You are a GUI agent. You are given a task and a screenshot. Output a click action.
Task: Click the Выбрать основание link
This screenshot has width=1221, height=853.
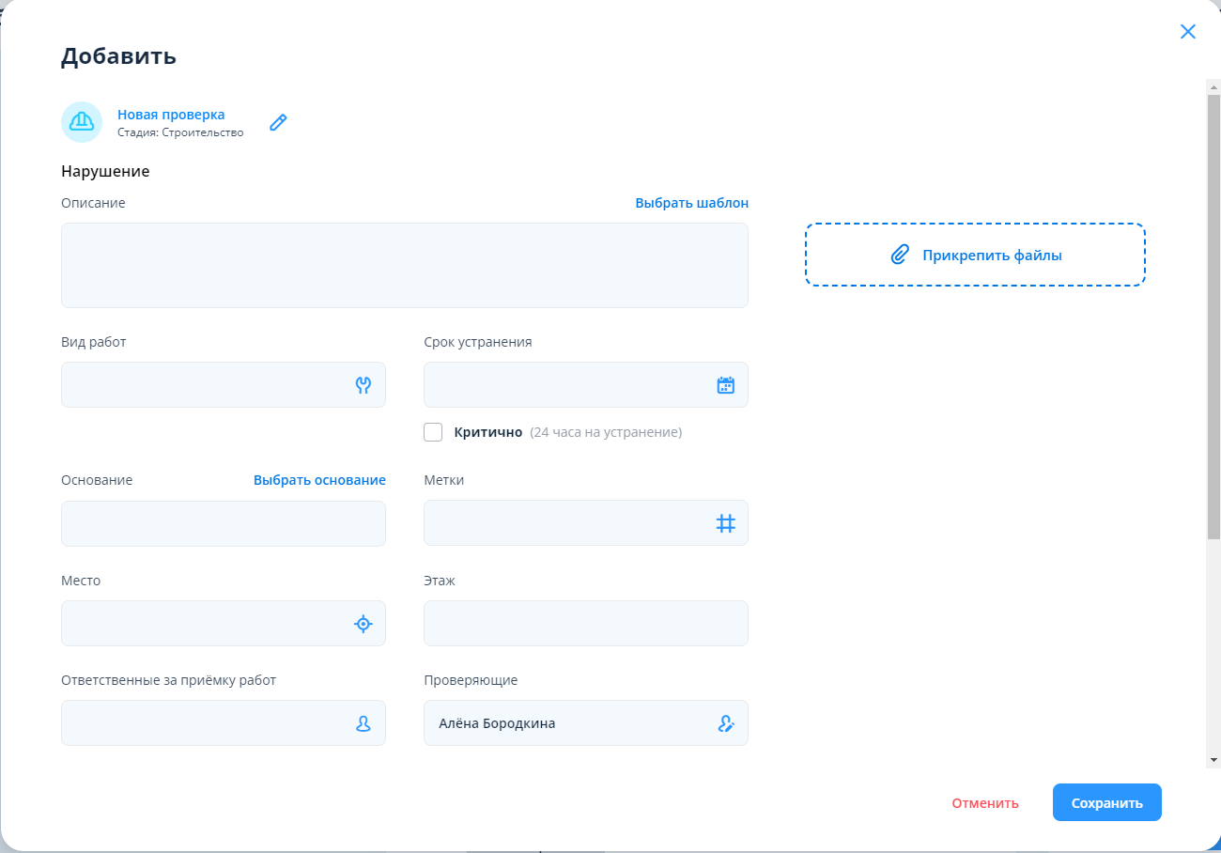(x=319, y=480)
